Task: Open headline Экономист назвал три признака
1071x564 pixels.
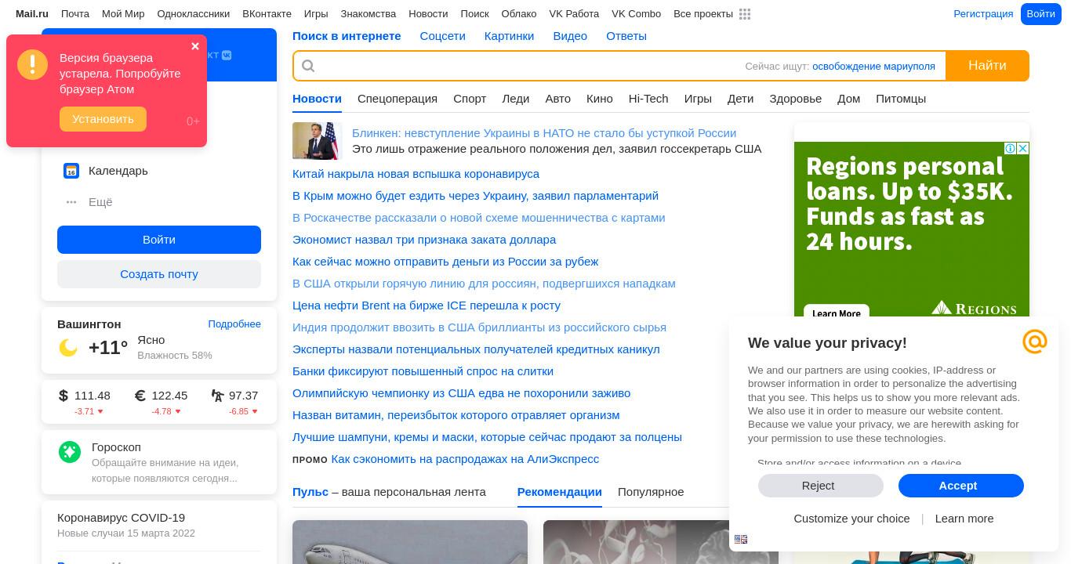Action: click(424, 240)
